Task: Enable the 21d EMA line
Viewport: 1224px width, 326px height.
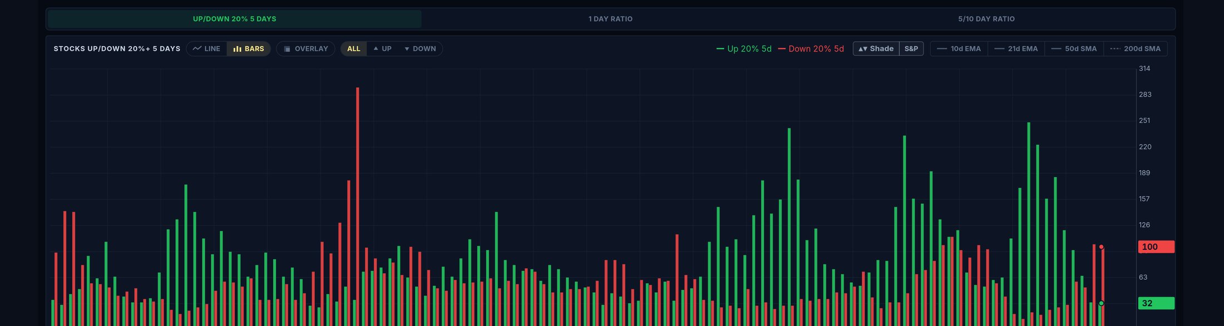Action: pyautogui.click(x=1016, y=49)
